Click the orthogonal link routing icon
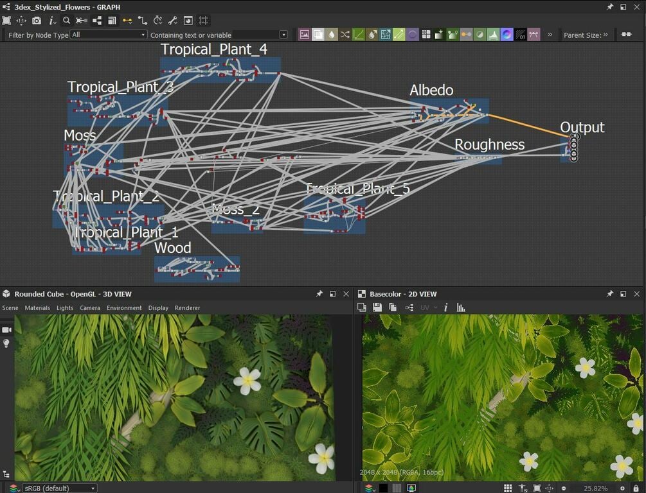Screen dimensions: 646x493 tap(143, 21)
